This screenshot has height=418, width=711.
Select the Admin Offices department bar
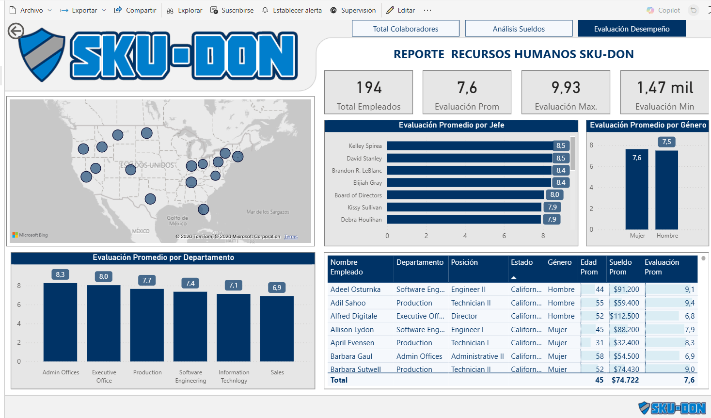pyautogui.click(x=61, y=322)
